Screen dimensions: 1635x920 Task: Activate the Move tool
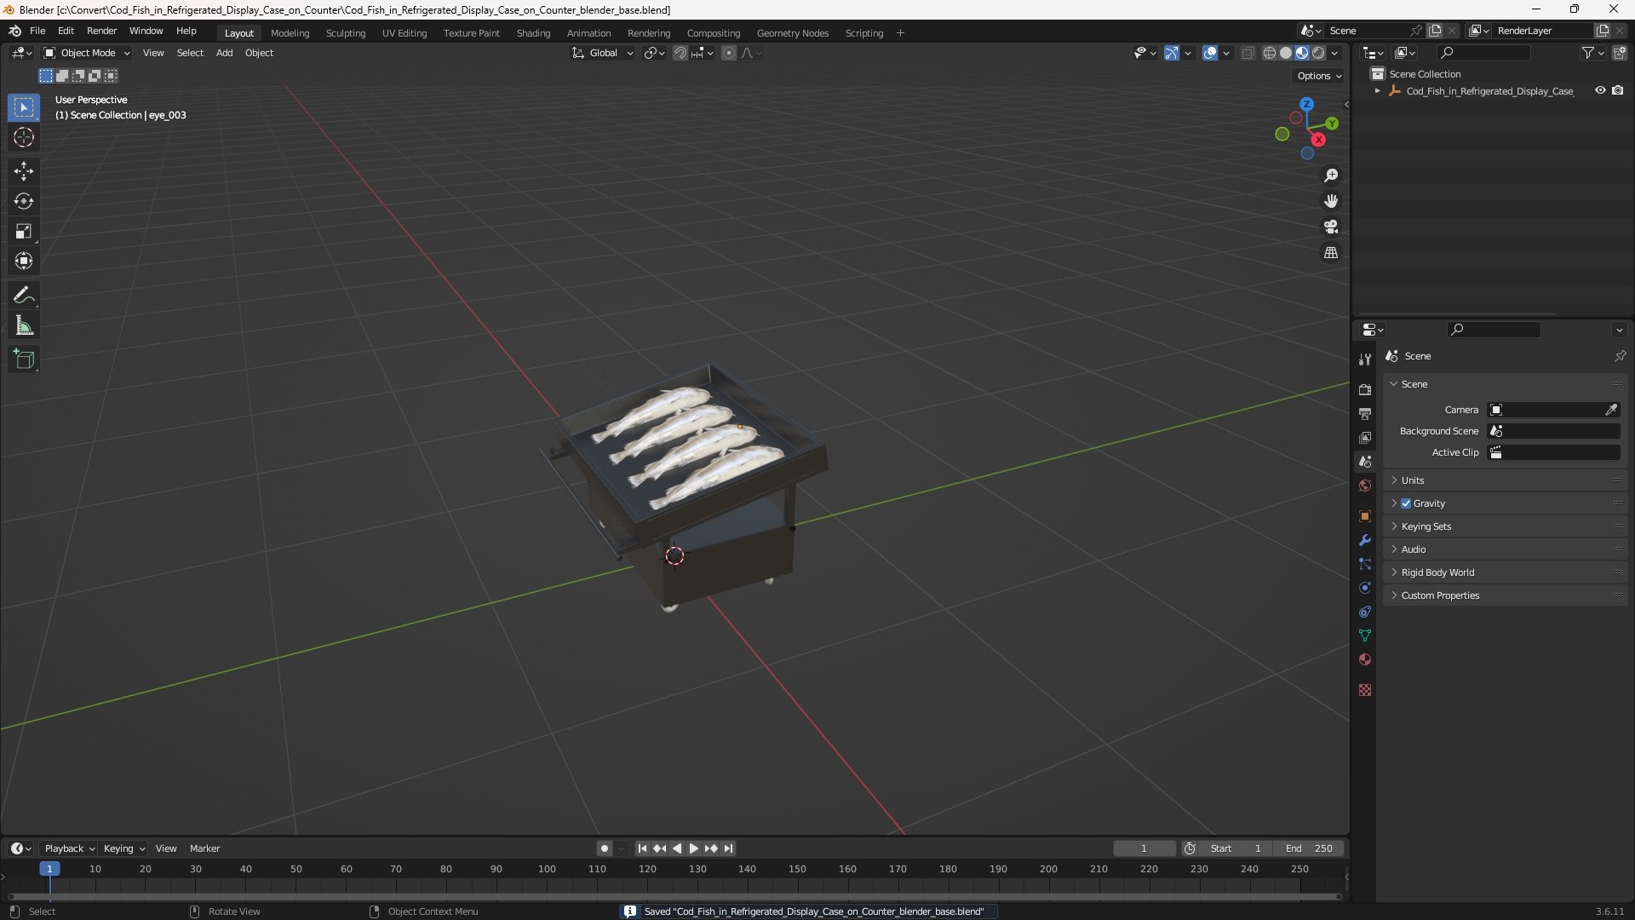pos(24,171)
